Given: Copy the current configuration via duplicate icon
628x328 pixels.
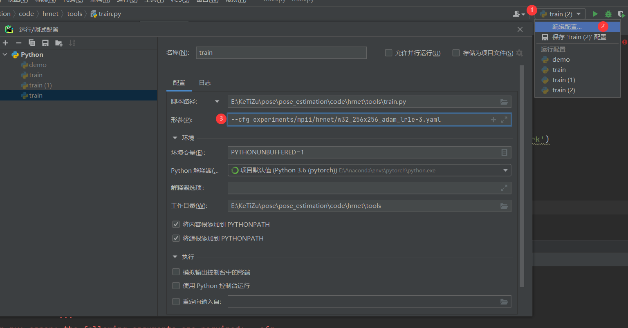Looking at the screenshot, I should click(x=32, y=42).
